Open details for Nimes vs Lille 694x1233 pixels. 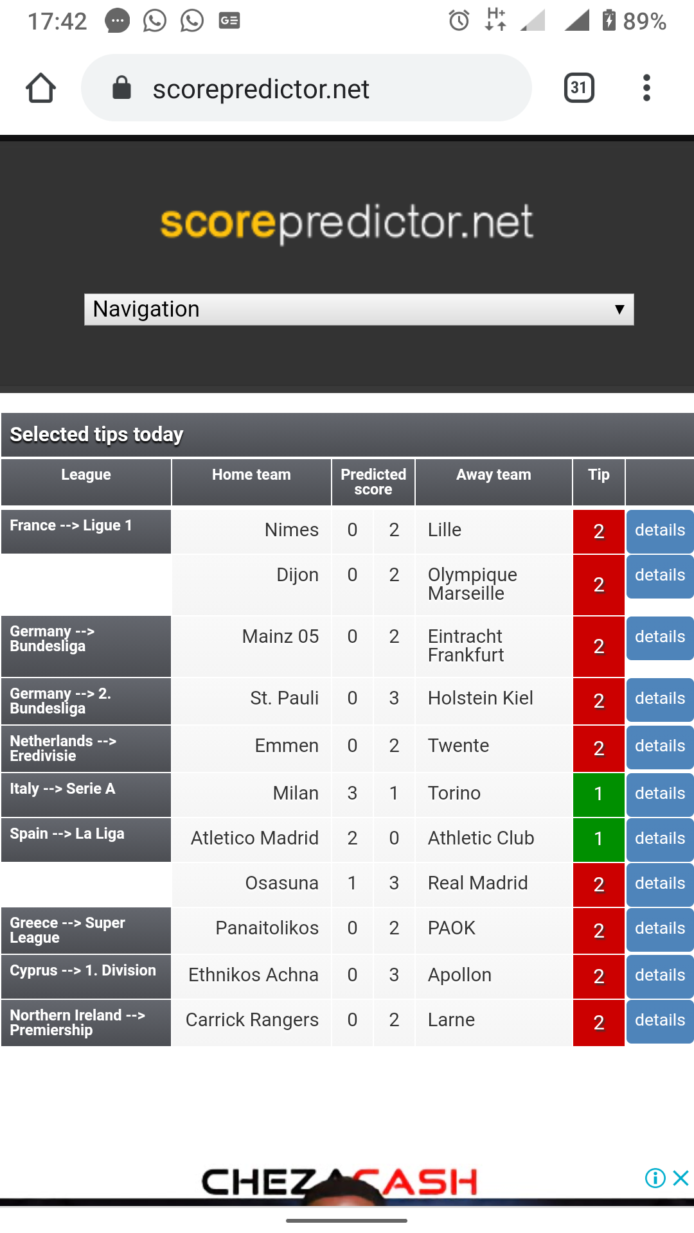pyautogui.click(x=659, y=530)
